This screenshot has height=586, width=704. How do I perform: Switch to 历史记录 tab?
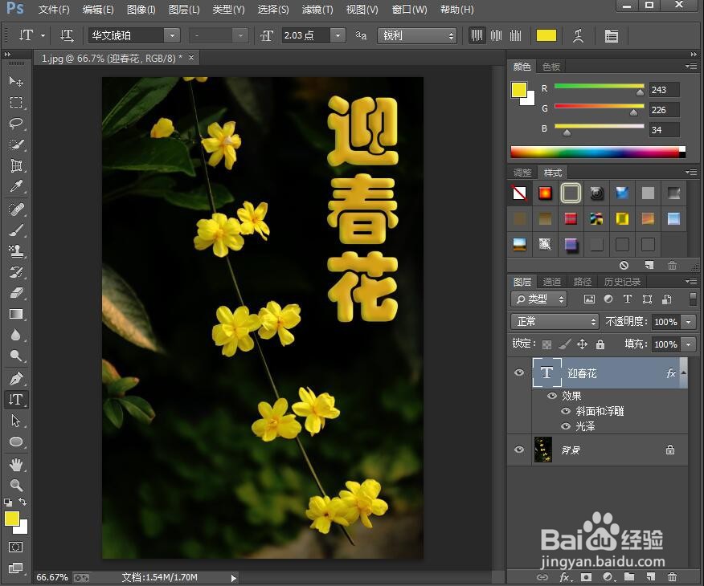pos(622,282)
